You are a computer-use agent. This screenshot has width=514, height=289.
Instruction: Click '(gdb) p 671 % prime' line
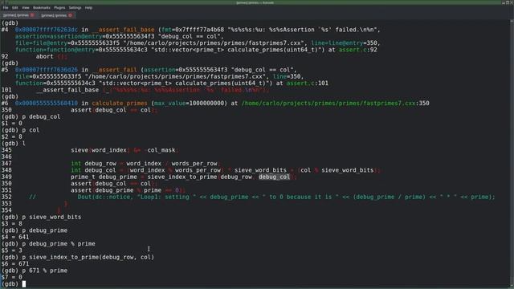tap(35, 271)
